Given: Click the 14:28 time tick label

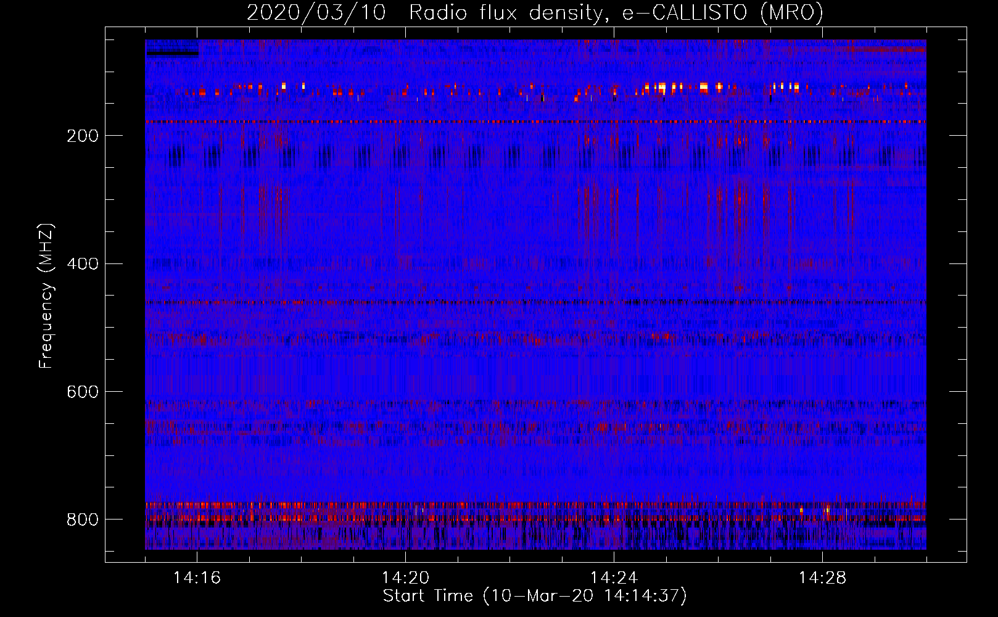Looking at the screenshot, I should point(822,578).
